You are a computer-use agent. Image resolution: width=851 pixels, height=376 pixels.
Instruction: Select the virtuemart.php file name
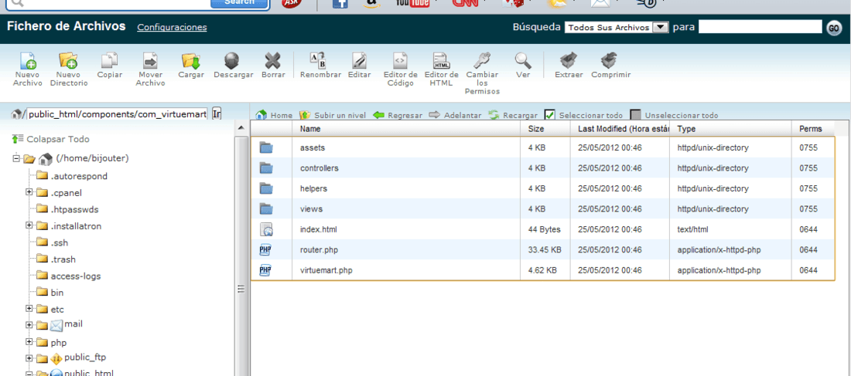pos(327,270)
